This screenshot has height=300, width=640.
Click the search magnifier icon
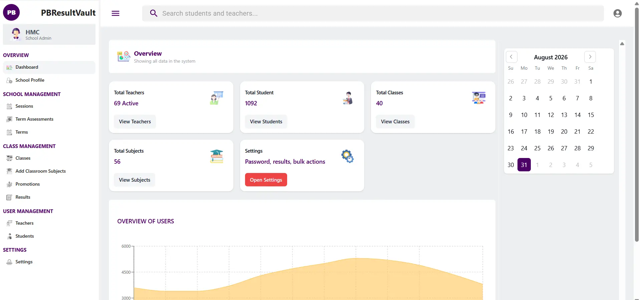pyautogui.click(x=154, y=13)
